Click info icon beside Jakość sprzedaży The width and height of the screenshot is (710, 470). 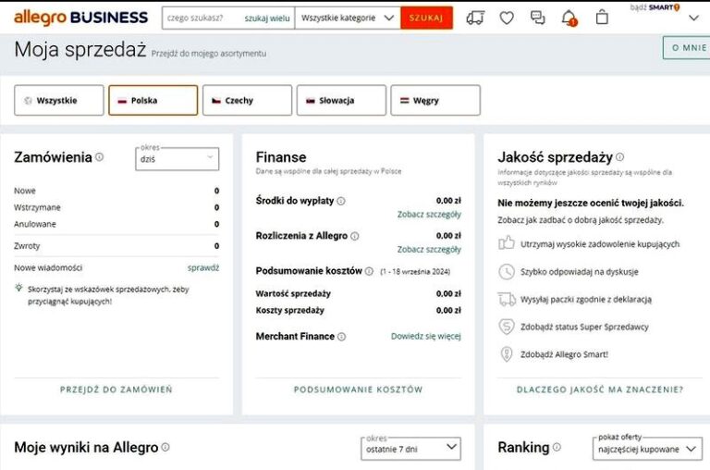620,156
